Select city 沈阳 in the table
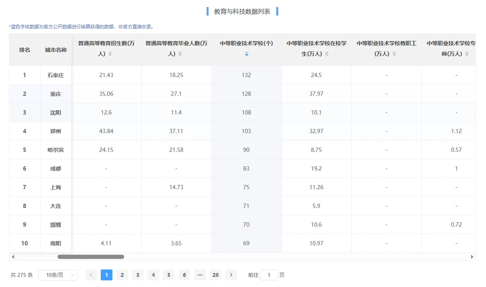The image size is (486, 287). [x=56, y=113]
